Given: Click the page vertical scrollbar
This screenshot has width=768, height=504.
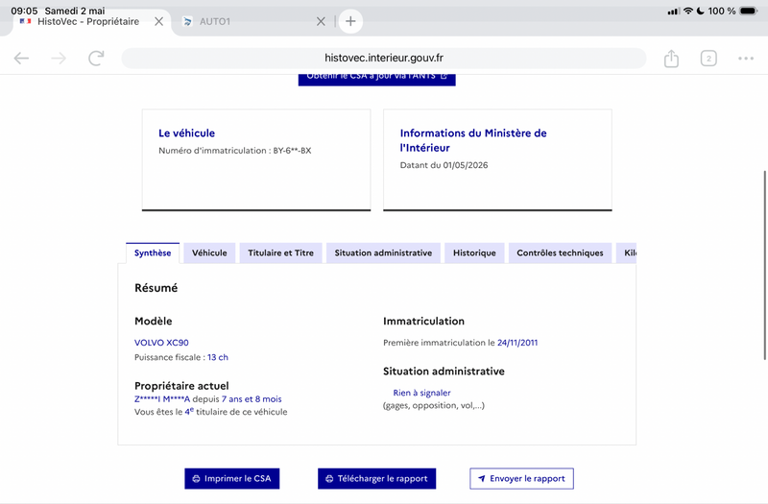Looking at the screenshot, I should 764,265.
